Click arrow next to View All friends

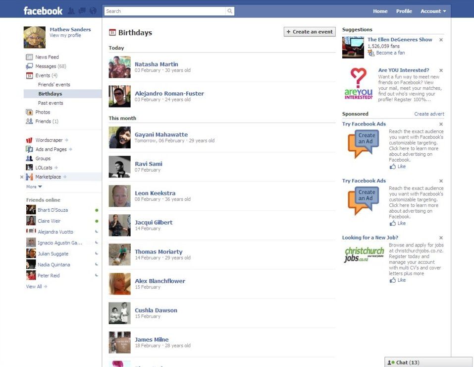pyautogui.click(x=46, y=287)
